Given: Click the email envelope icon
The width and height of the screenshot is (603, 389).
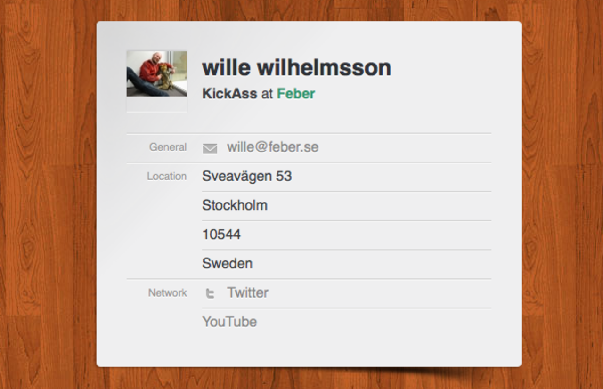Looking at the screenshot, I should click(210, 148).
